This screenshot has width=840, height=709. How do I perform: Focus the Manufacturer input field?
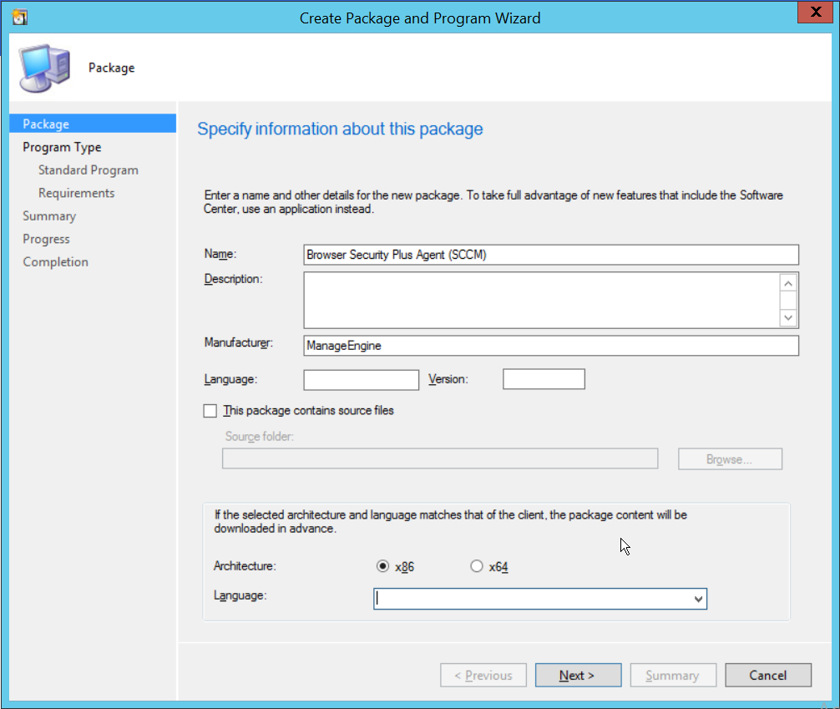(551, 346)
